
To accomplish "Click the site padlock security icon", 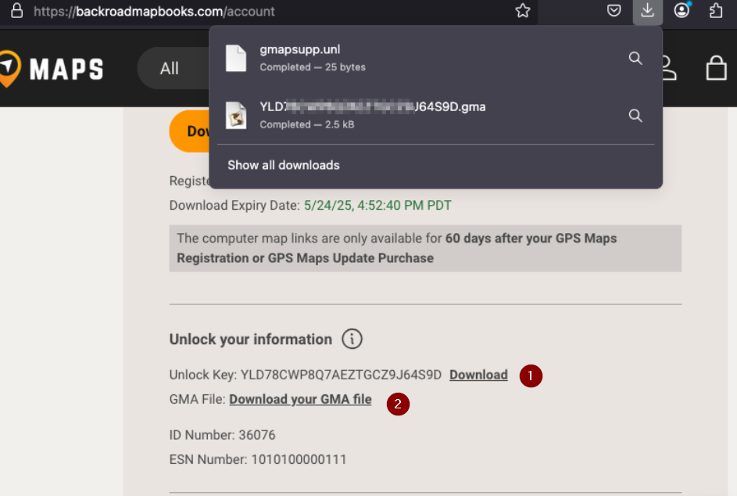I will [x=17, y=11].
